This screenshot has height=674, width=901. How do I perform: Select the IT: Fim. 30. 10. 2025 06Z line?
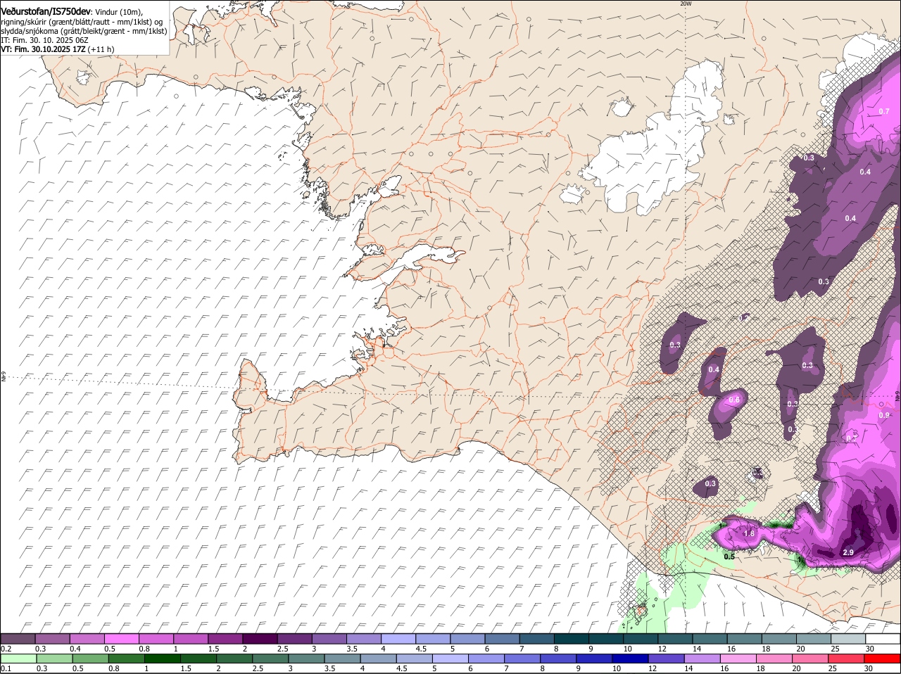click(x=44, y=40)
